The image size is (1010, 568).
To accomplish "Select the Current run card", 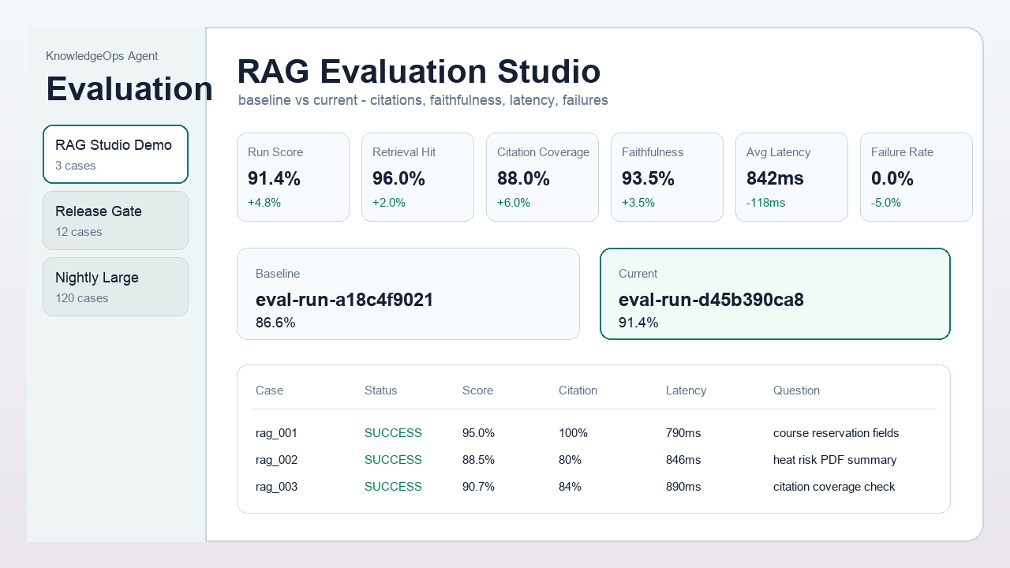I will [x=775, y=293].
